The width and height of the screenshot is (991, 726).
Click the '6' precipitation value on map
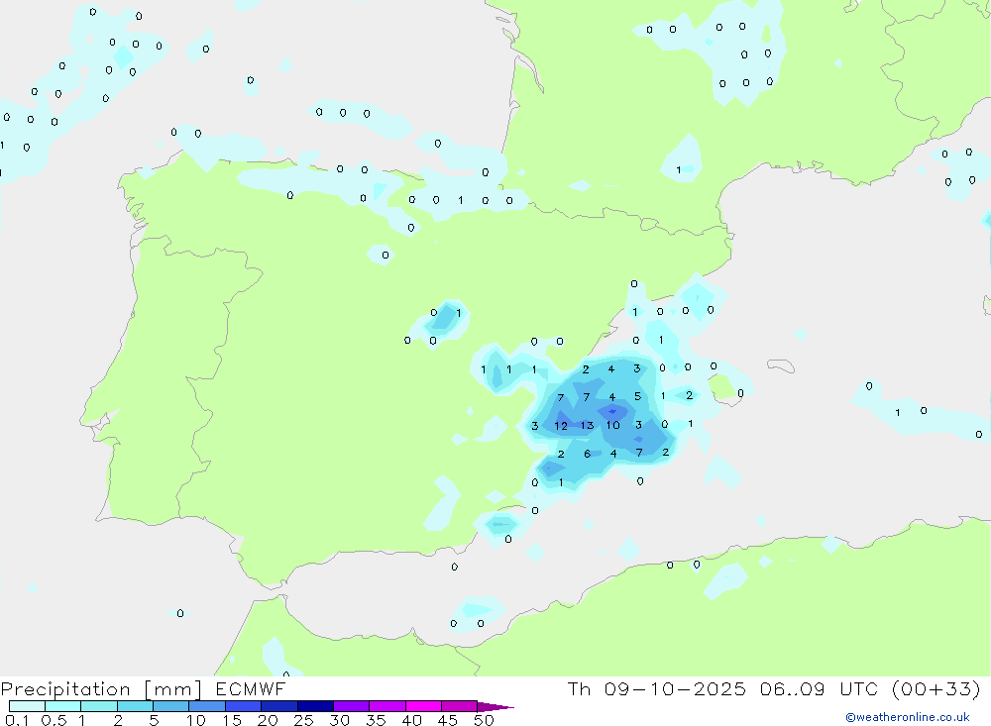587,454
